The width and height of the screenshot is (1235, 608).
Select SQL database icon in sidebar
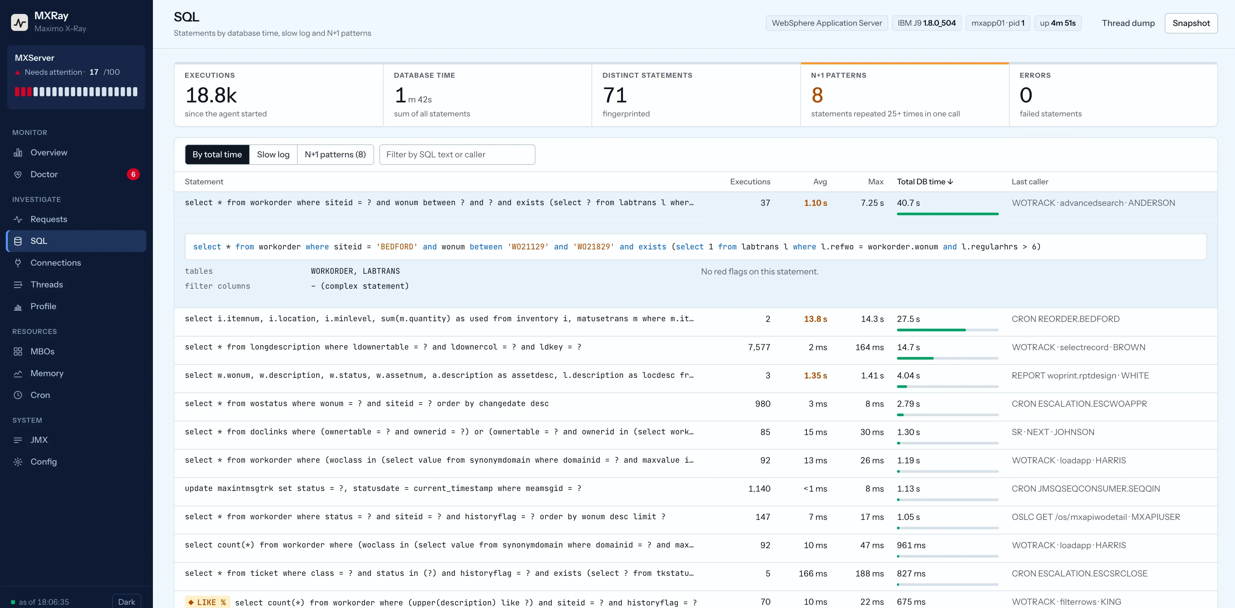click(18, 241)
